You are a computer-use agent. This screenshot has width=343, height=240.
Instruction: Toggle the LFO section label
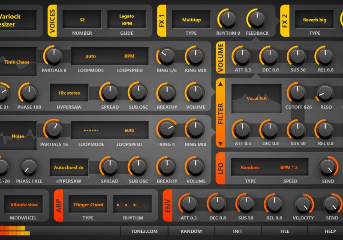tap(220, 168)
